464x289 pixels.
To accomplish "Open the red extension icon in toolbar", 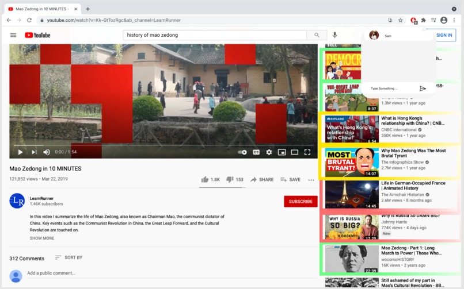I will (x=413, y=20).
